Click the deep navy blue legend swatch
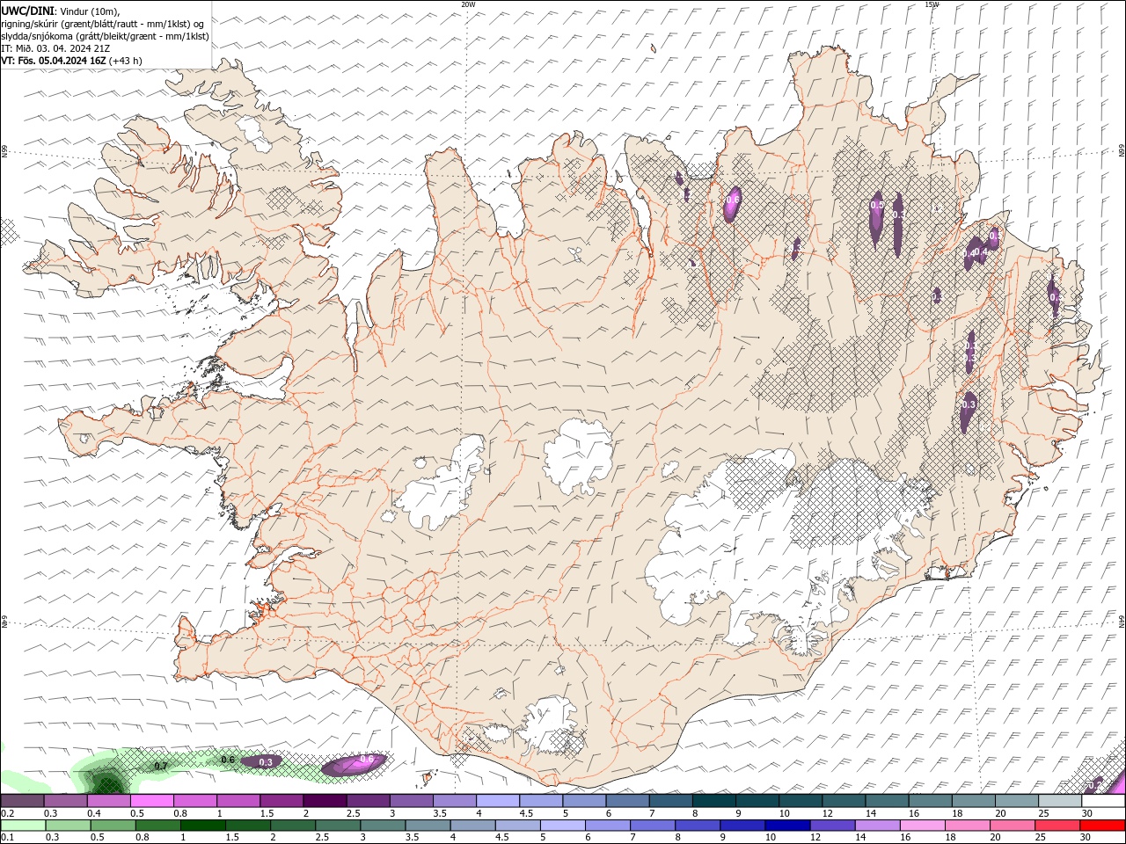 (787, 826)
